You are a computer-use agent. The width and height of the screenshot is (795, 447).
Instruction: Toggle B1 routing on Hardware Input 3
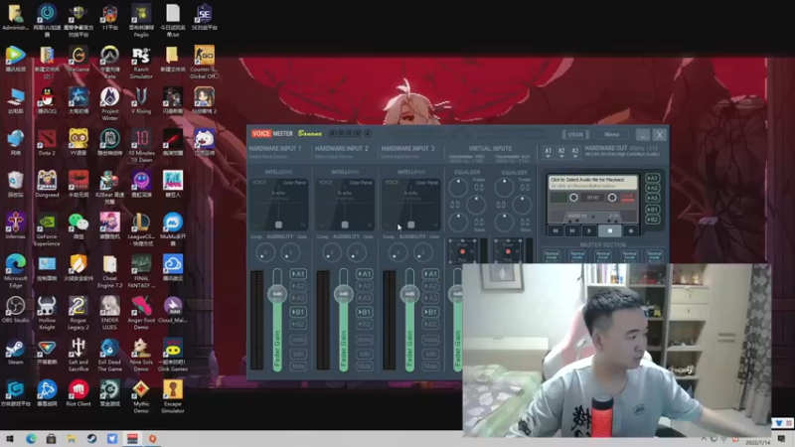coord(430,312)
